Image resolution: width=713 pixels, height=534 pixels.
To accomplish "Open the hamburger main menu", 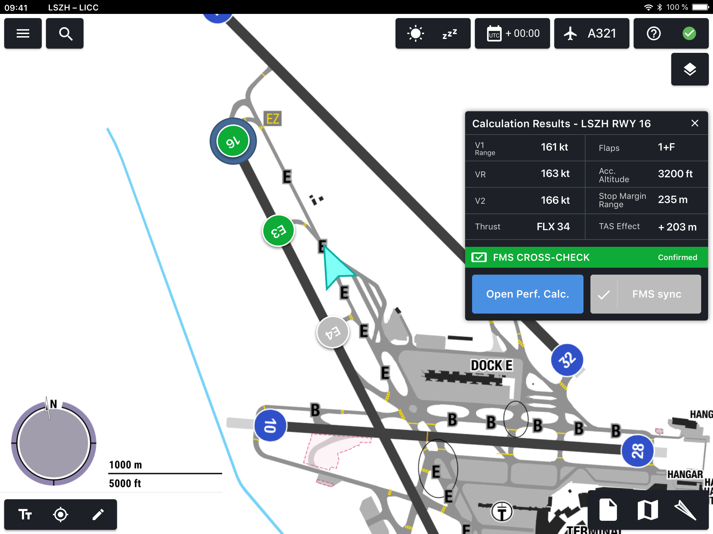I will tap(23, 33).
